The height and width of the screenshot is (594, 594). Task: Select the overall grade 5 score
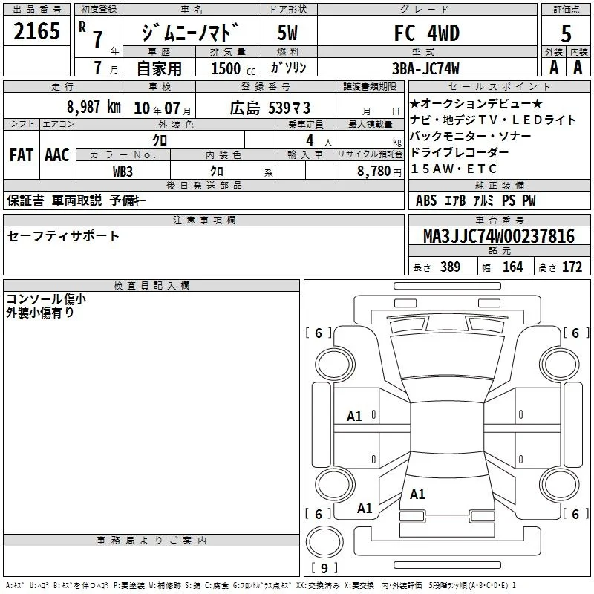pos(566,33)
